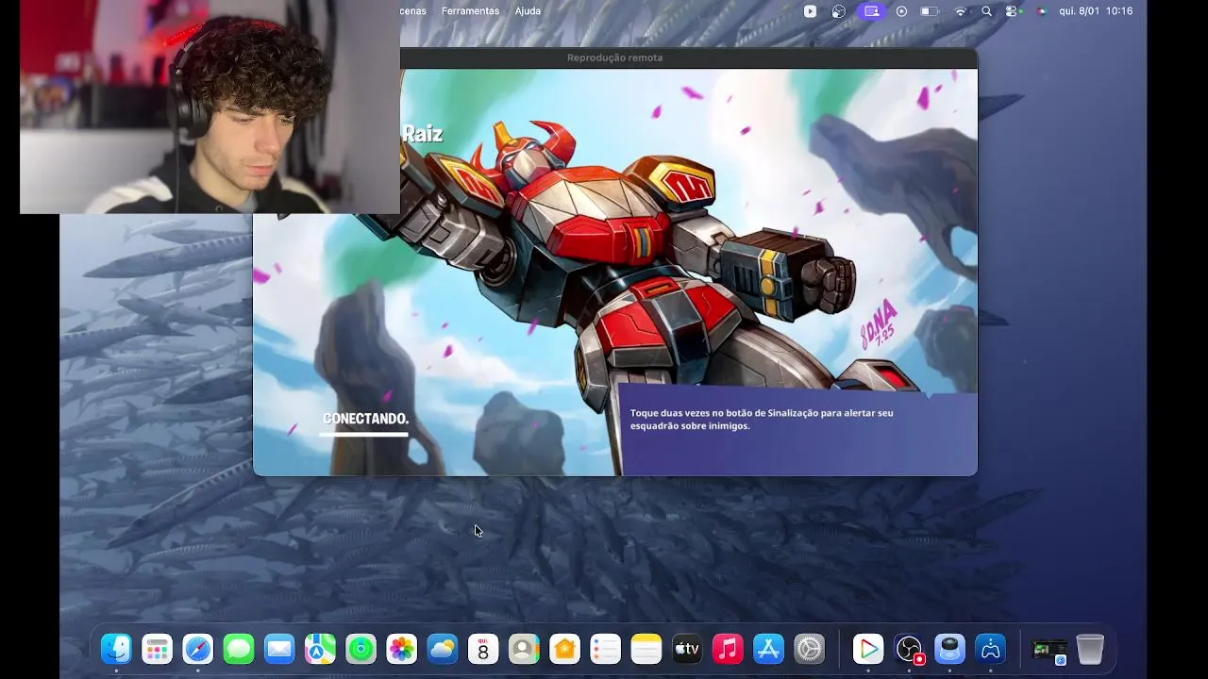Open the Ferramentas menu
The width and height of the screenshot is (1208, 679).
click(470, 11)
